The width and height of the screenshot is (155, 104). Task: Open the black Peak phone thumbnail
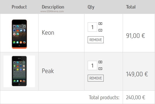[x=19, y=71]
